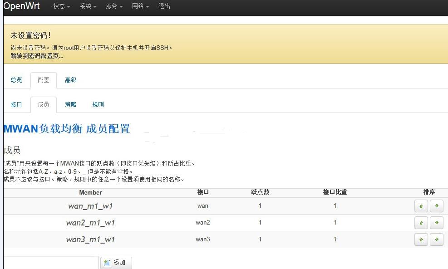Image resolution: width=448 pixels, height=269 pixels.
Task: Click the OpenWrt logo link
Action: tap(22, 6)
